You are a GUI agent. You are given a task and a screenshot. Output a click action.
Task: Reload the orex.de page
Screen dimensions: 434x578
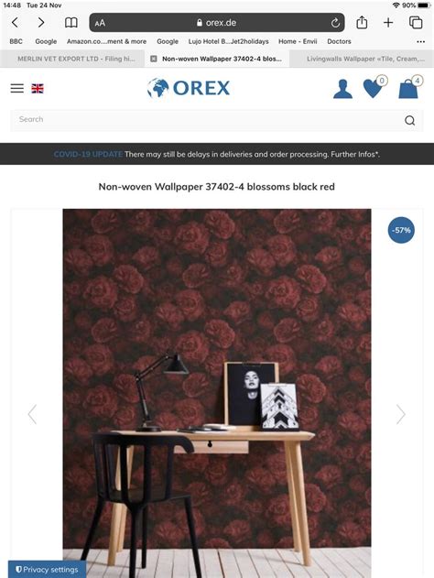click(x=335, y=23)
